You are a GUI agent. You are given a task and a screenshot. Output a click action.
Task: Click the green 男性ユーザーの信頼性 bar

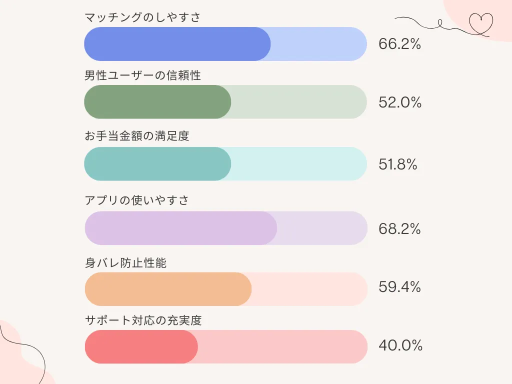click(x=157, y=102)
